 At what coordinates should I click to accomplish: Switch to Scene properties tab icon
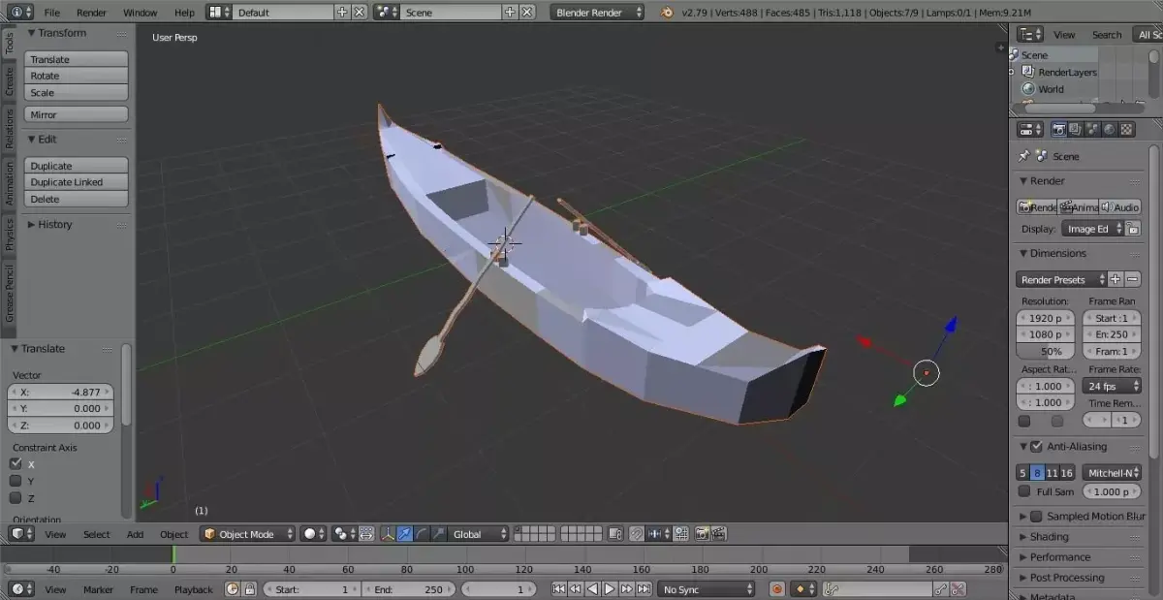click(1092, 129)
